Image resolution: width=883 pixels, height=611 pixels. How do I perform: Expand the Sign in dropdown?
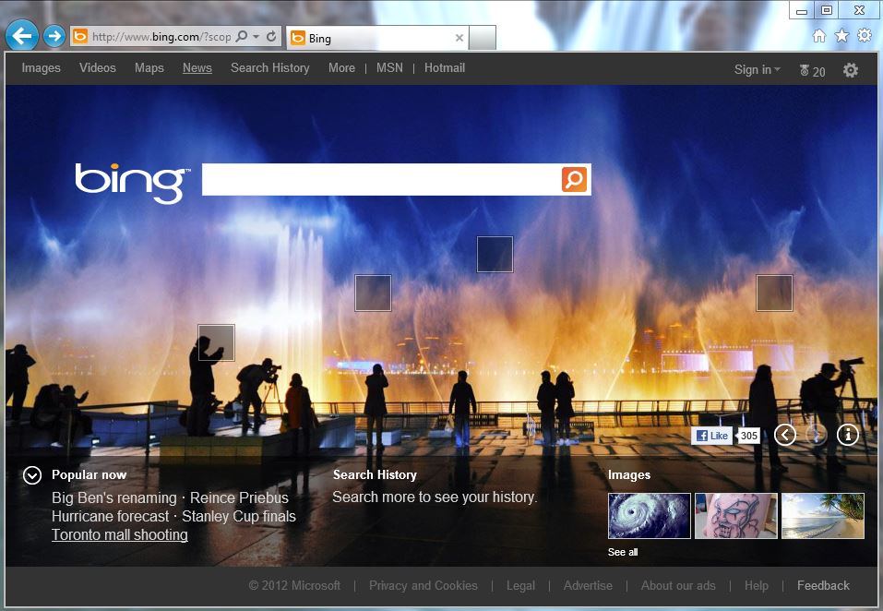(757, 70)
